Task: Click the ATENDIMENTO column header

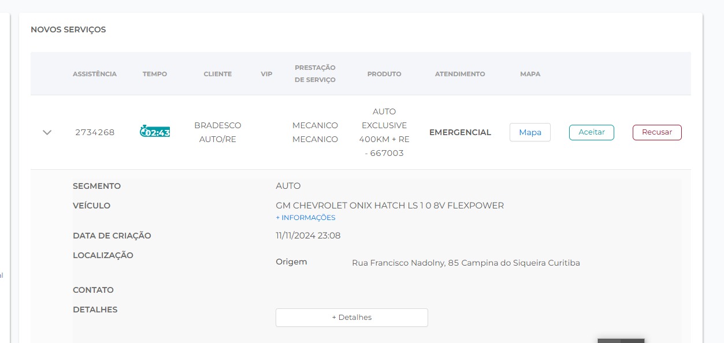Action: [460, 74]
